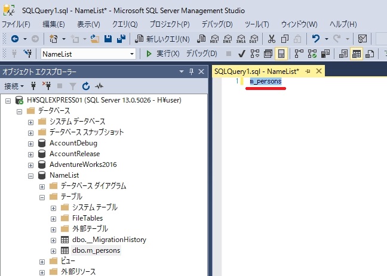Image resolution: width=387 pixels, height=276 pixels.
Task: Collapse the テーブル folder
Action: coord(42,197)
